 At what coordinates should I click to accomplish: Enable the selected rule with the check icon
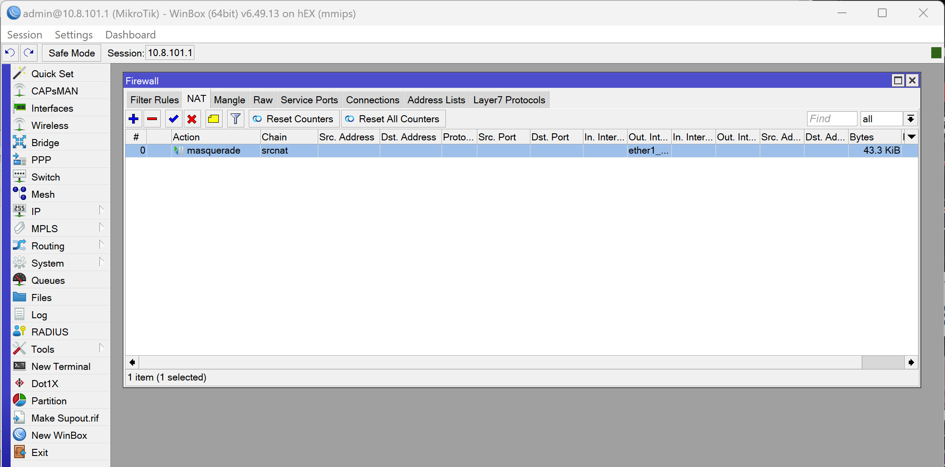click(x=173, y=118)
